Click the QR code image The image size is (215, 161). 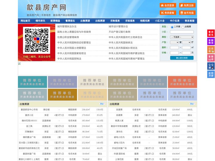(36, 40)
